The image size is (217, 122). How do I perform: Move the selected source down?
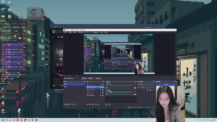(98, 104)
